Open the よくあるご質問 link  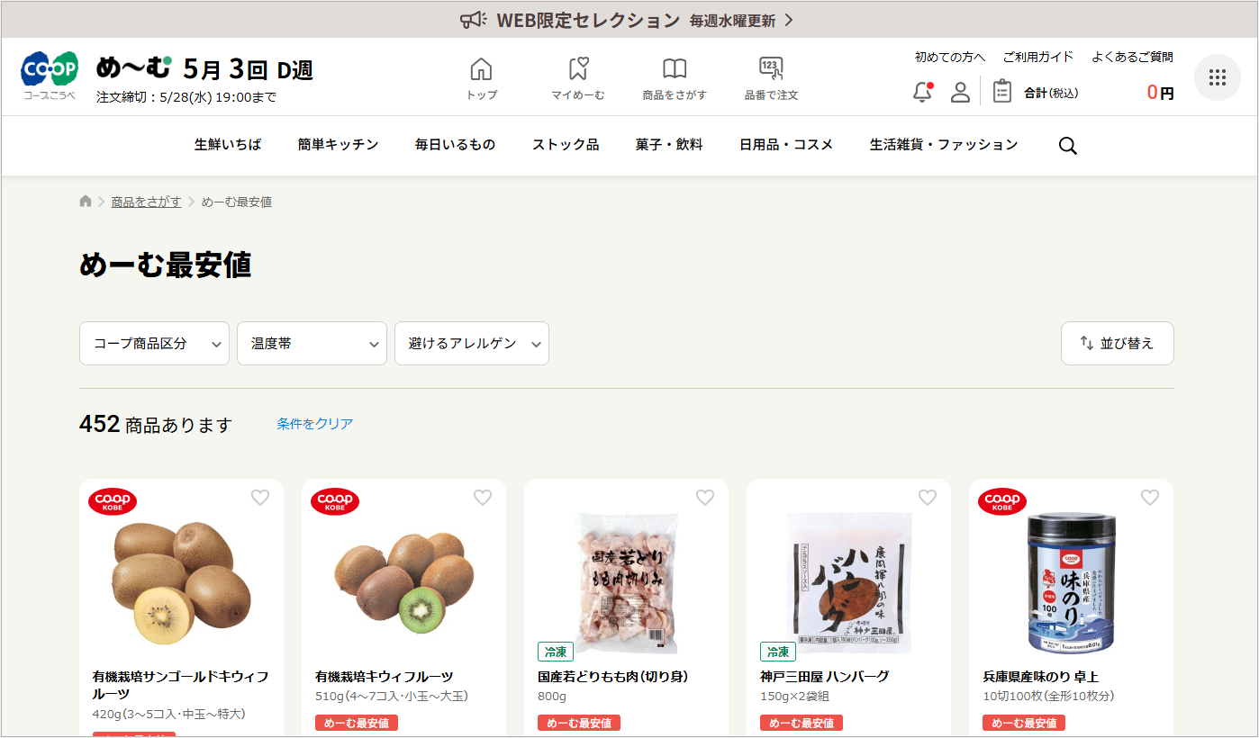[1132, 57]
